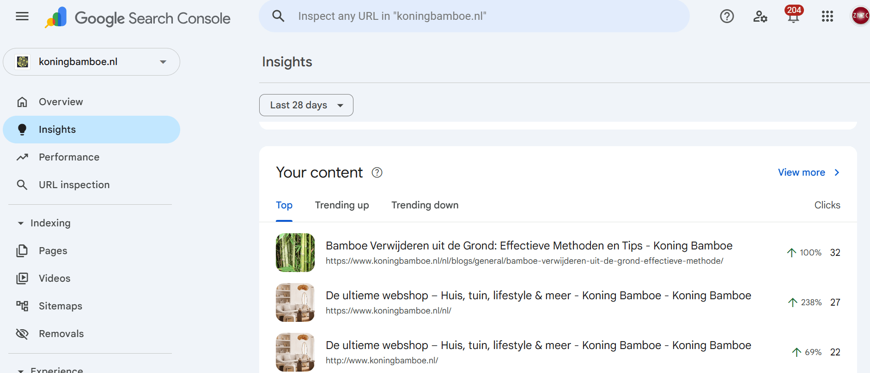Screen dimensions: 870x373
Task: Open the Bamboe Verwijderen article result
Action: coord(529,246)
